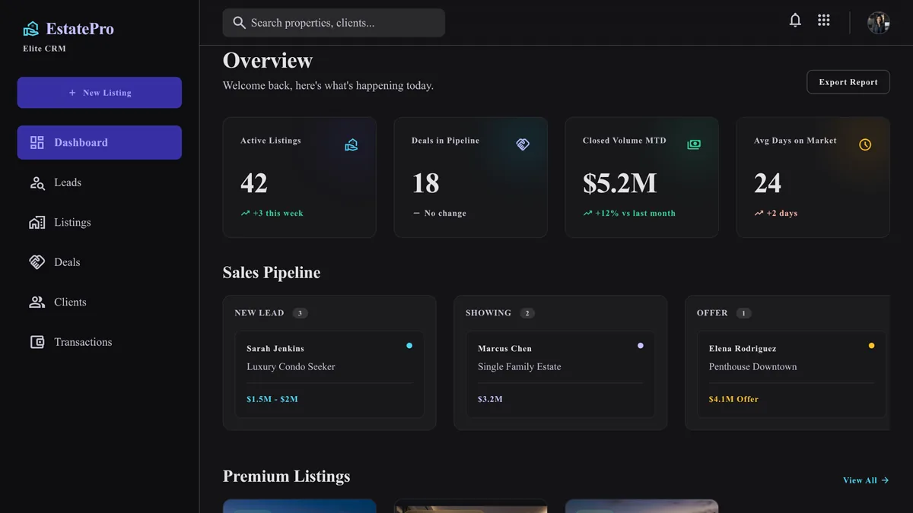The width and height of the screenshot is (913, 513).
Task: Click the Leads person-search icon
Action: click(x=37, y=182)
